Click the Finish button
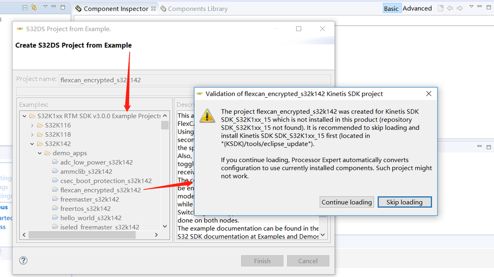Viewport: 494px width, 277px height. pos(262,261)
